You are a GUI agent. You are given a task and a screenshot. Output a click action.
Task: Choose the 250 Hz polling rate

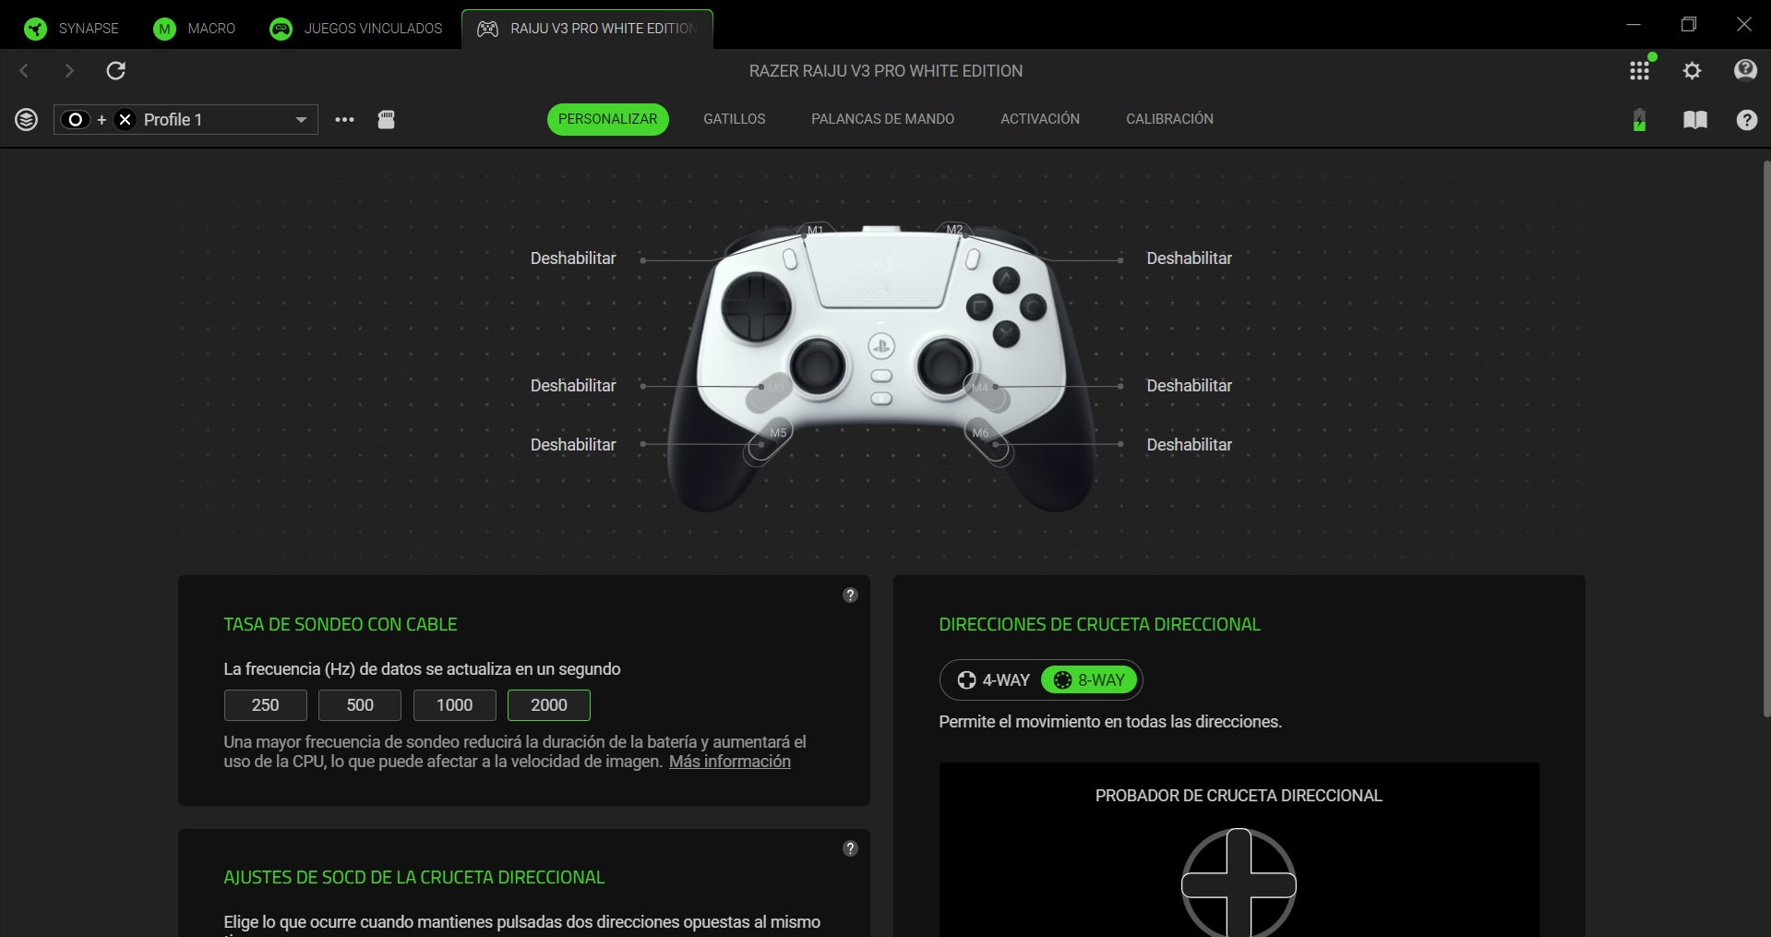(265, 705)
